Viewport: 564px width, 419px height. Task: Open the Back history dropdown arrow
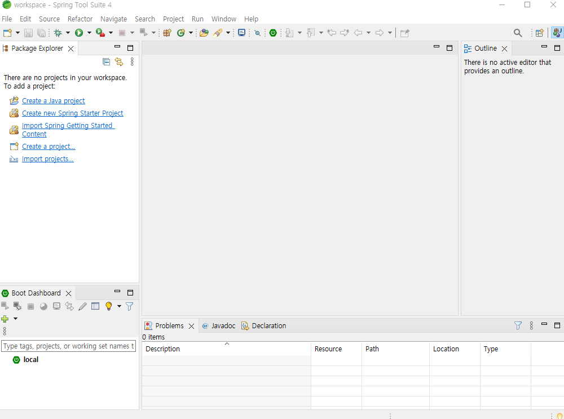tap(368, 33)
